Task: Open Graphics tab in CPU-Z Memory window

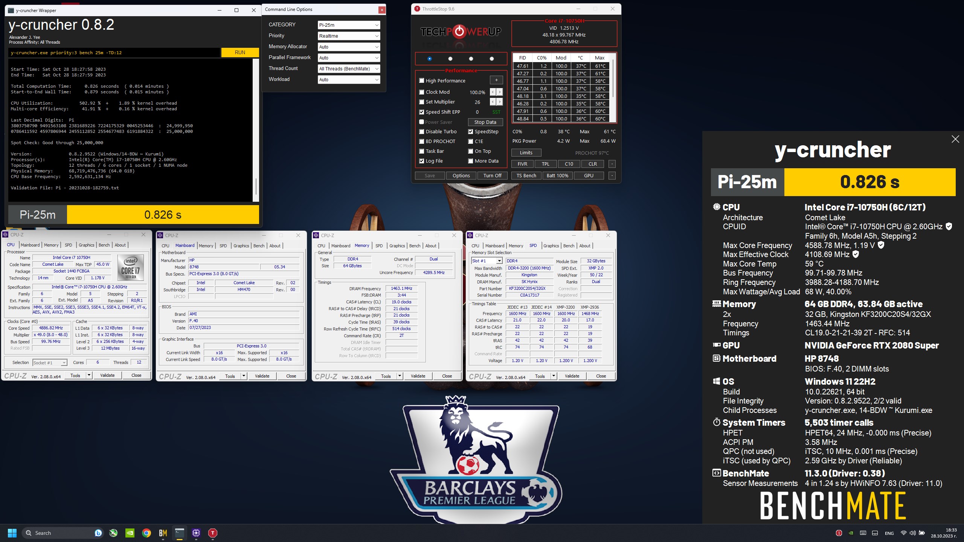Action: 397,246
